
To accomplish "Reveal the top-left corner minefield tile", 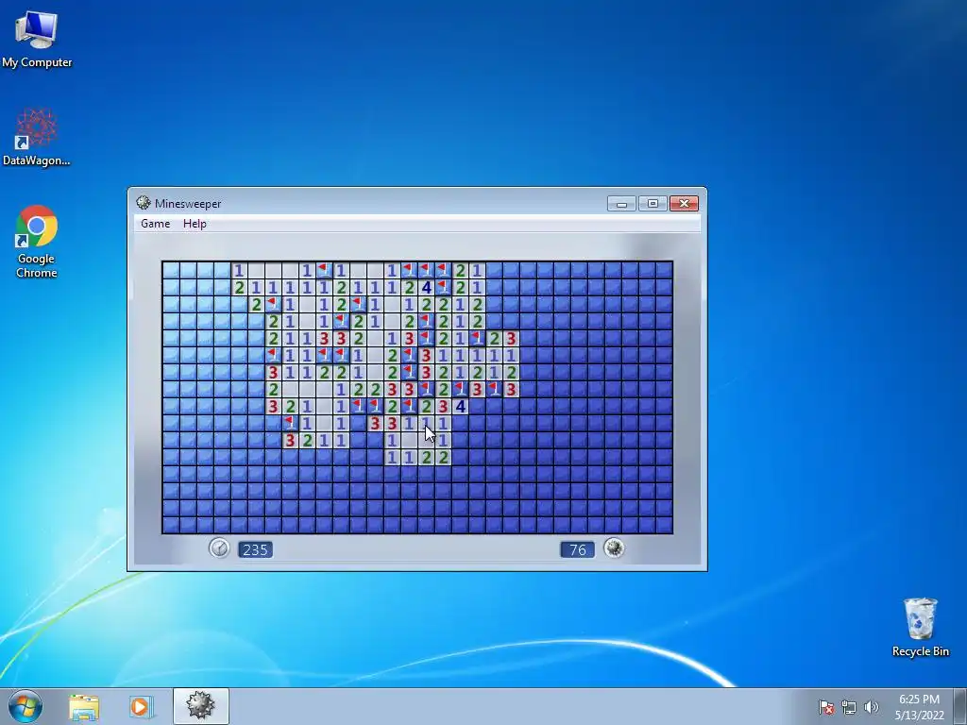I will (171, 270).
